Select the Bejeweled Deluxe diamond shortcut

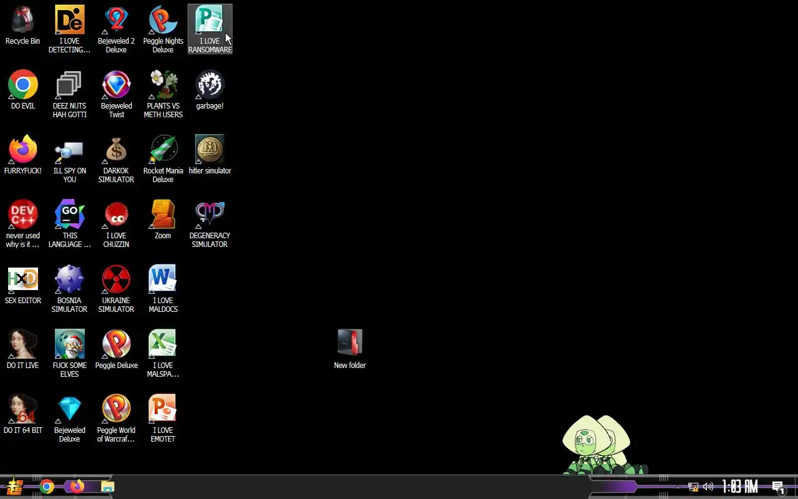pyautogui.click(x=69, y=419)
